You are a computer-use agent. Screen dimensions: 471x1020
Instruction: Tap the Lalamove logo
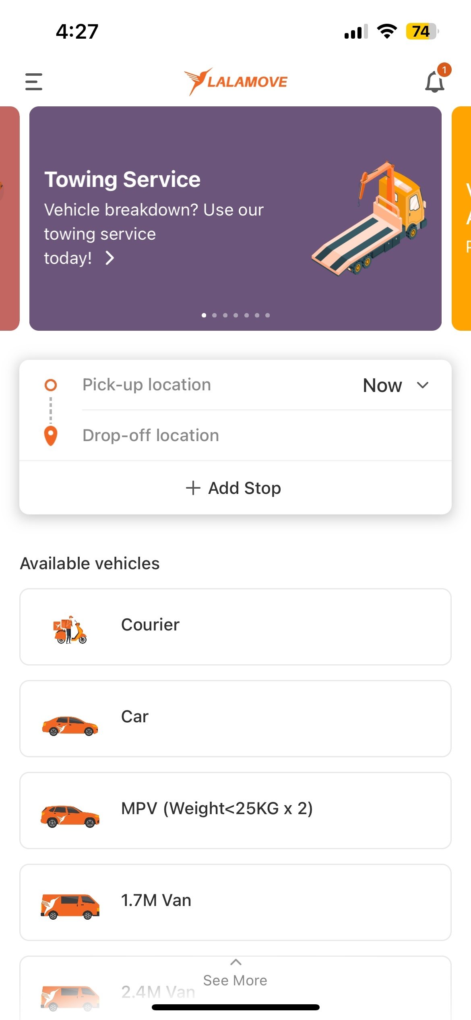(235, 82)
